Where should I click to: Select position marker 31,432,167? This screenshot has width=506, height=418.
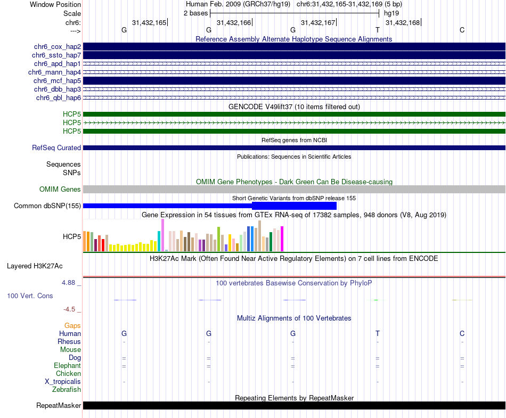click(318, 22)
